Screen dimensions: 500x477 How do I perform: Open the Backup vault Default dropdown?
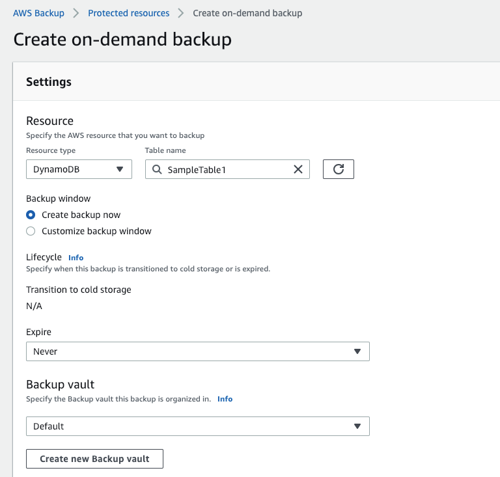coord(198,426)
